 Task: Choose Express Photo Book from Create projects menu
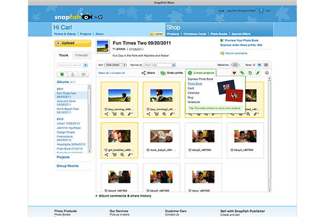201,79
